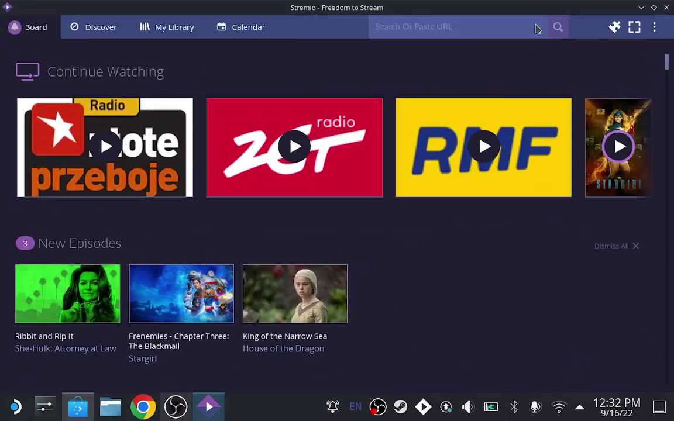Click Dismiss All for new episodes
The width and height of the screenshot is (674, 421).
(x=617, y=246)
